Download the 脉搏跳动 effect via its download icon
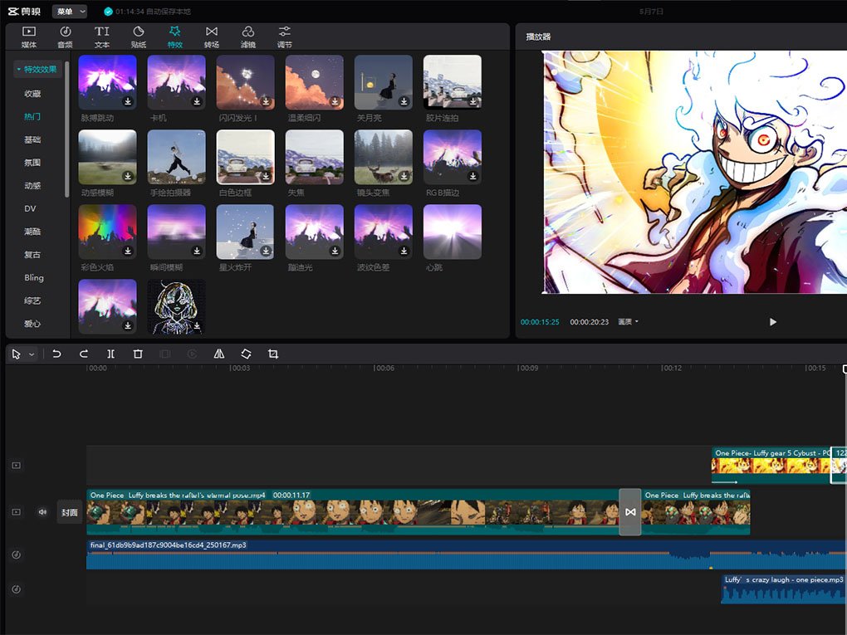The height and width of the screenshot is (635, 847). tap(129, 101)
